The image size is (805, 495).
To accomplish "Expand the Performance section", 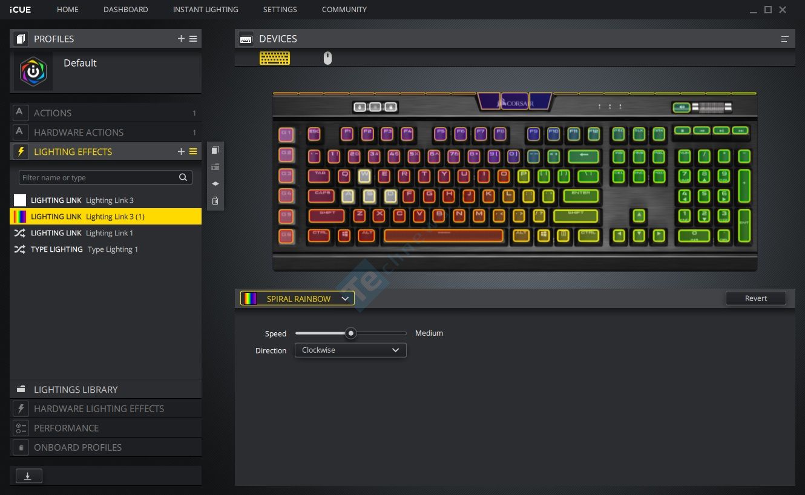I will pos(105,428).
